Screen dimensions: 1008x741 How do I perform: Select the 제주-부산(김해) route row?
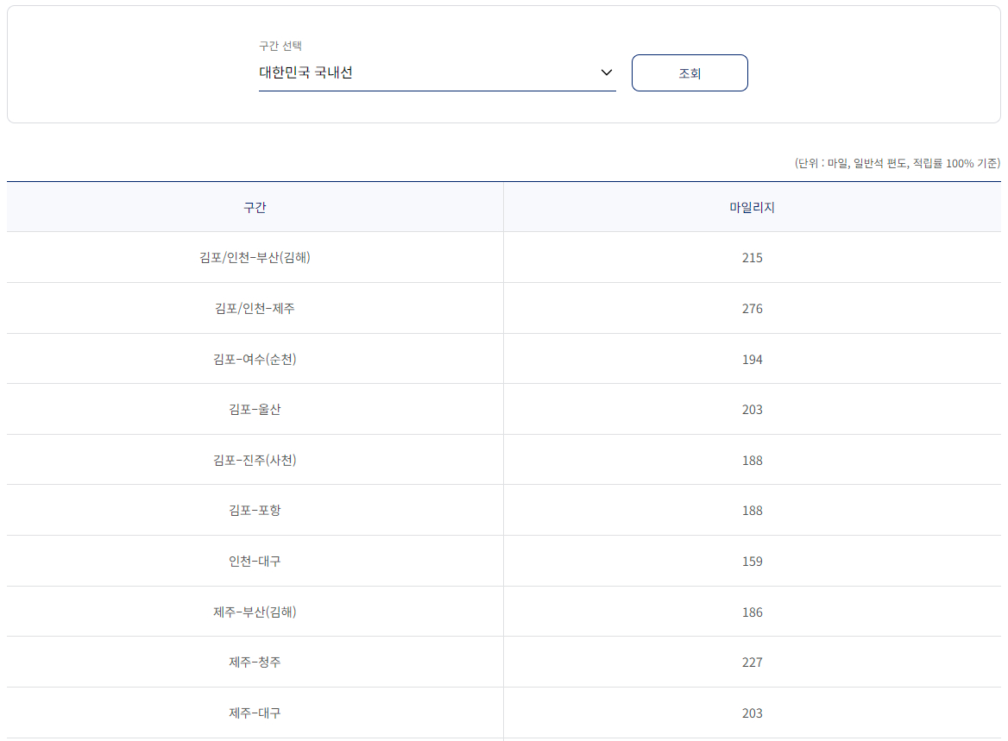(x=255, y=612)
